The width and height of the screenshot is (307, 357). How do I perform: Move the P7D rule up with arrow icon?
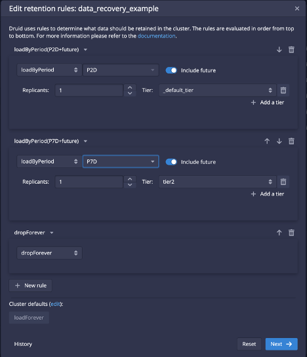267,141
